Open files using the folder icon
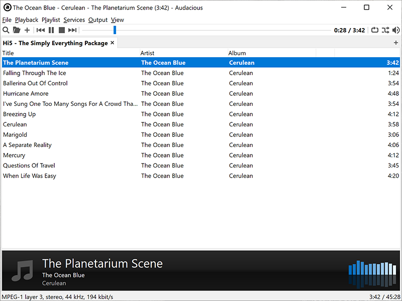The width and height of the screenshot is (402, 301). [17, 30]
